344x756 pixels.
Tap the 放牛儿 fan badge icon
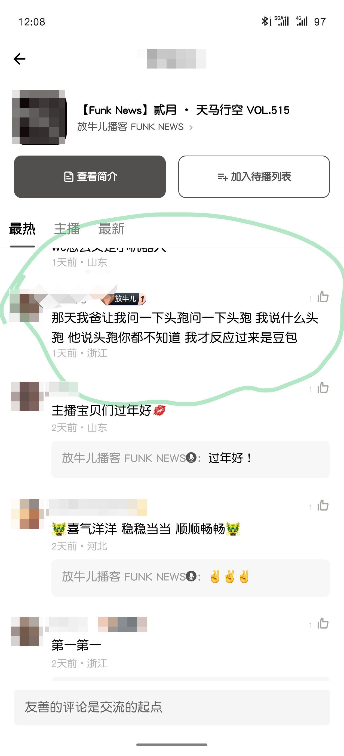tap(125, 299)
